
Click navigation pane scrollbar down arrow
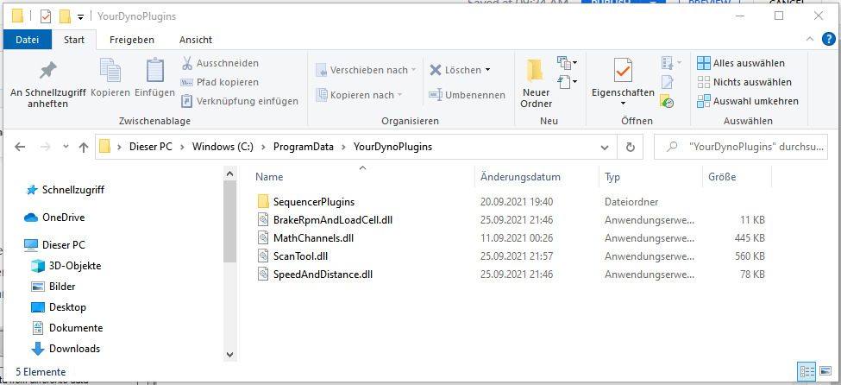pos(229,355)
